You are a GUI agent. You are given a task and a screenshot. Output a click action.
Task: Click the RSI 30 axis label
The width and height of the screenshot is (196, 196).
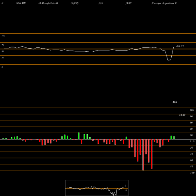pos(3,58)
